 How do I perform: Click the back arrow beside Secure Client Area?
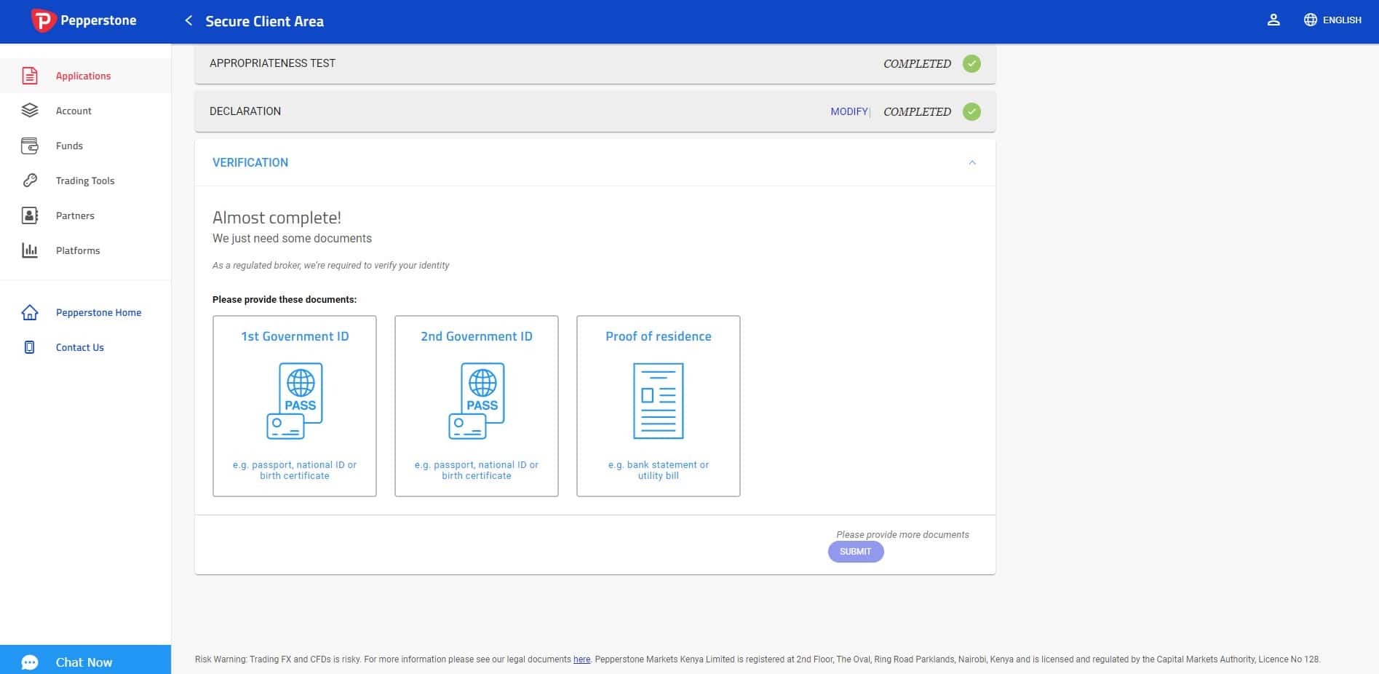pyautogui.click(x=188, y=20)
